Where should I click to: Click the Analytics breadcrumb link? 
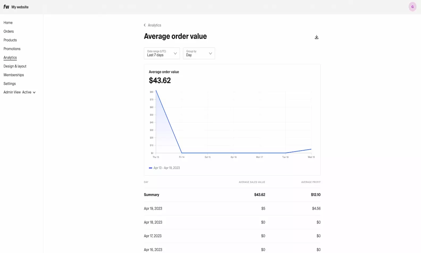[x=154, y=25]
